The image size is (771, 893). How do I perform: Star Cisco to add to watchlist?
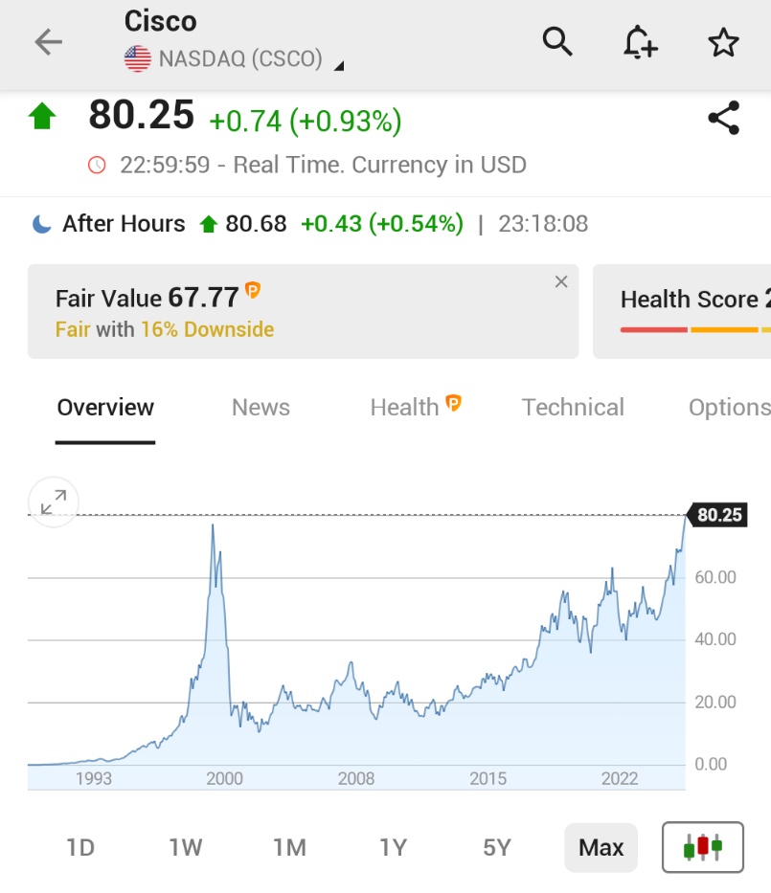pyautogui.click(x=723, y=42)
